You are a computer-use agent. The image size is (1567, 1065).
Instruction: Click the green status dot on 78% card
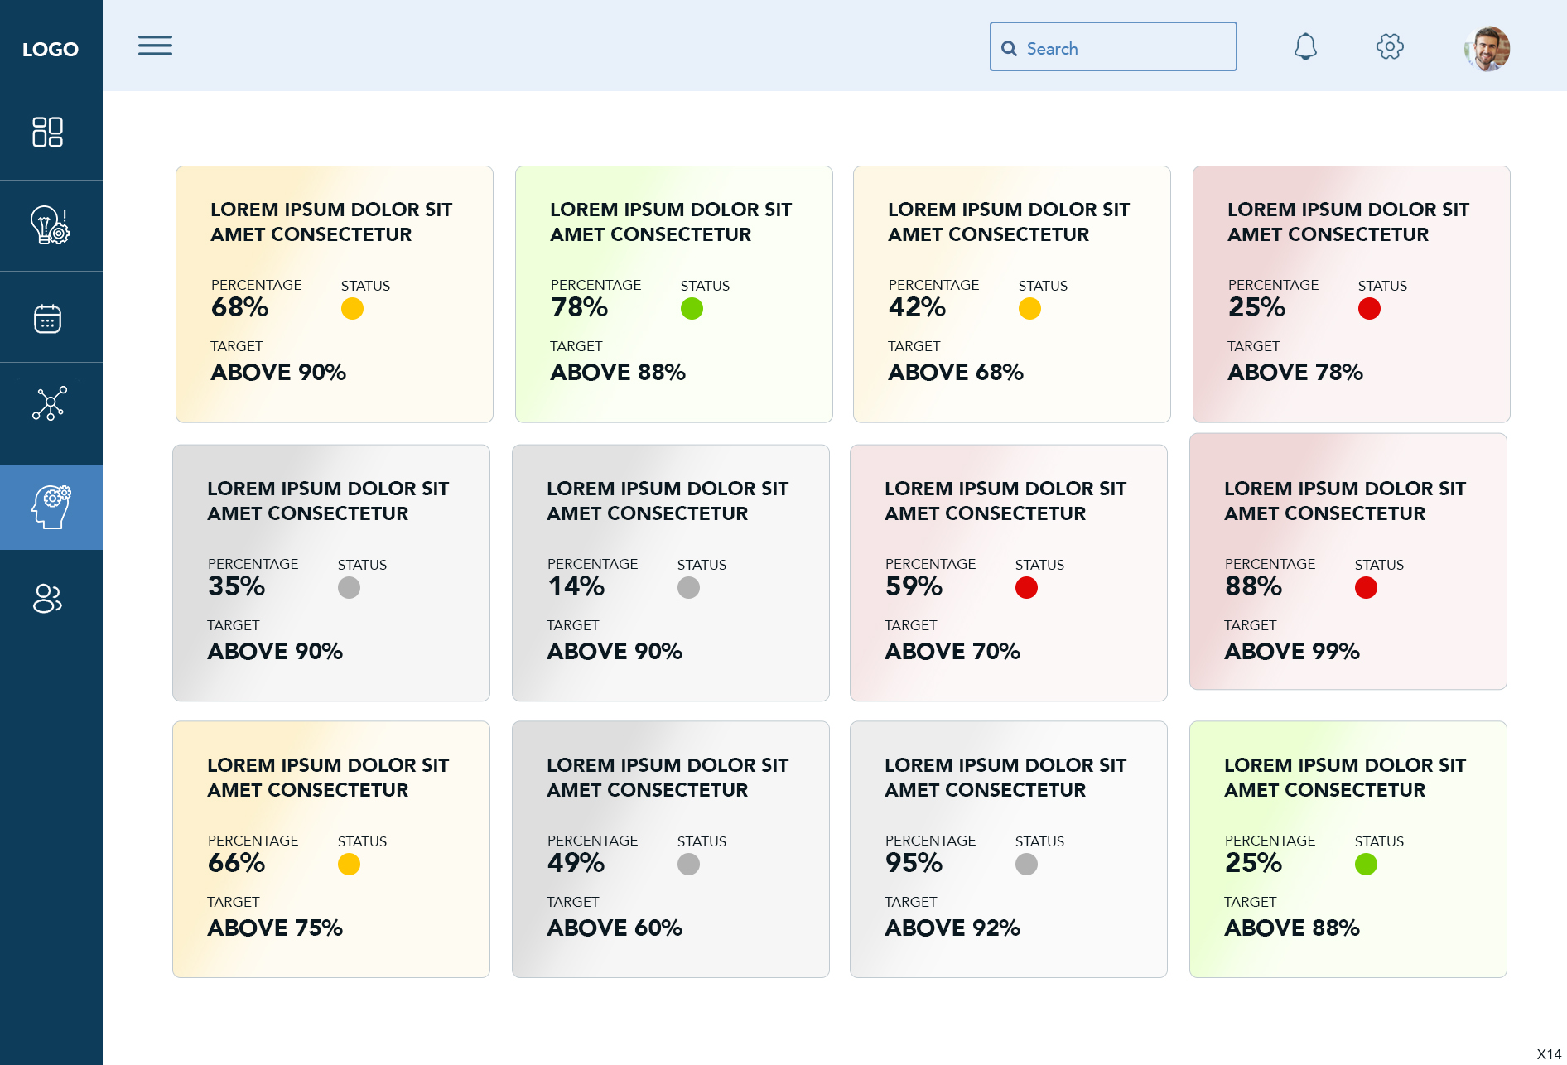[x=692, y=309]
